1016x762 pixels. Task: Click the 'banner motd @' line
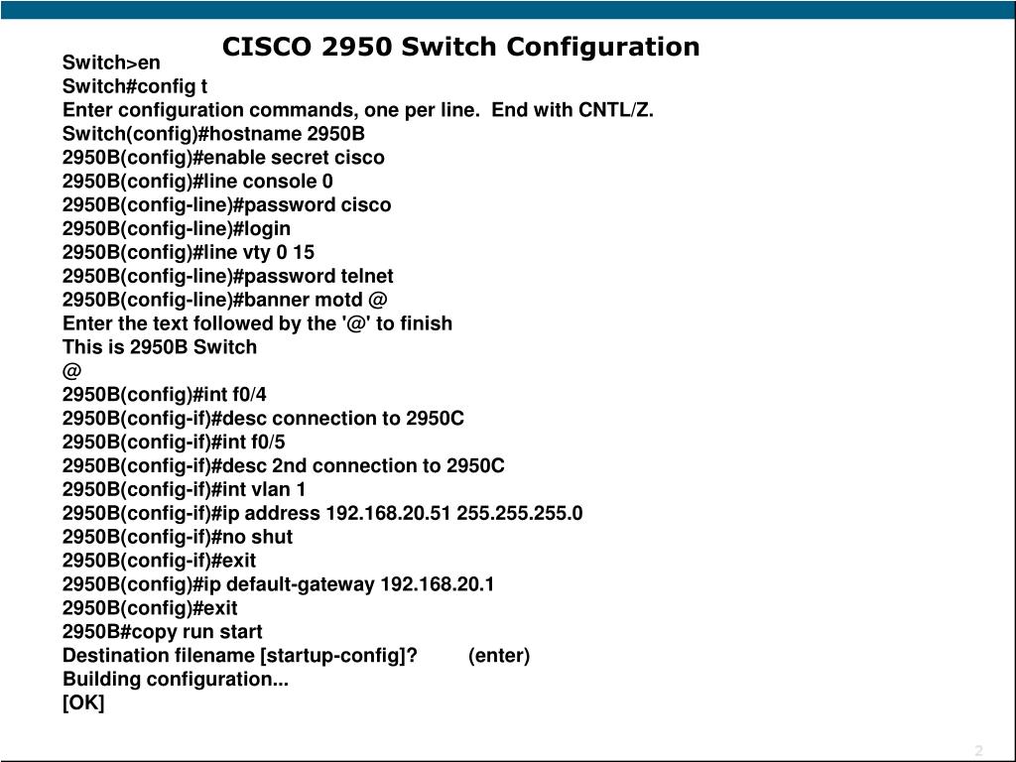[x=225, y=300]
